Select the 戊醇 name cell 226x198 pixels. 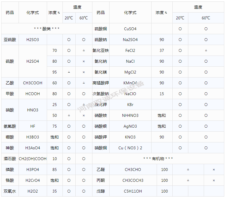click(x=101, y=191)
